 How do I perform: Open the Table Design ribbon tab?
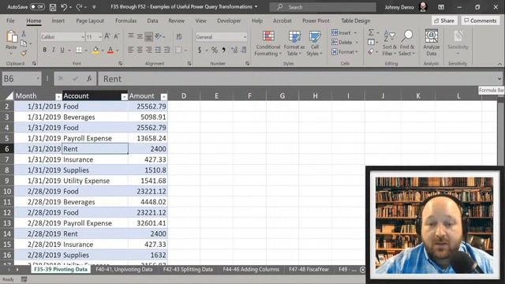click(356, 21)
